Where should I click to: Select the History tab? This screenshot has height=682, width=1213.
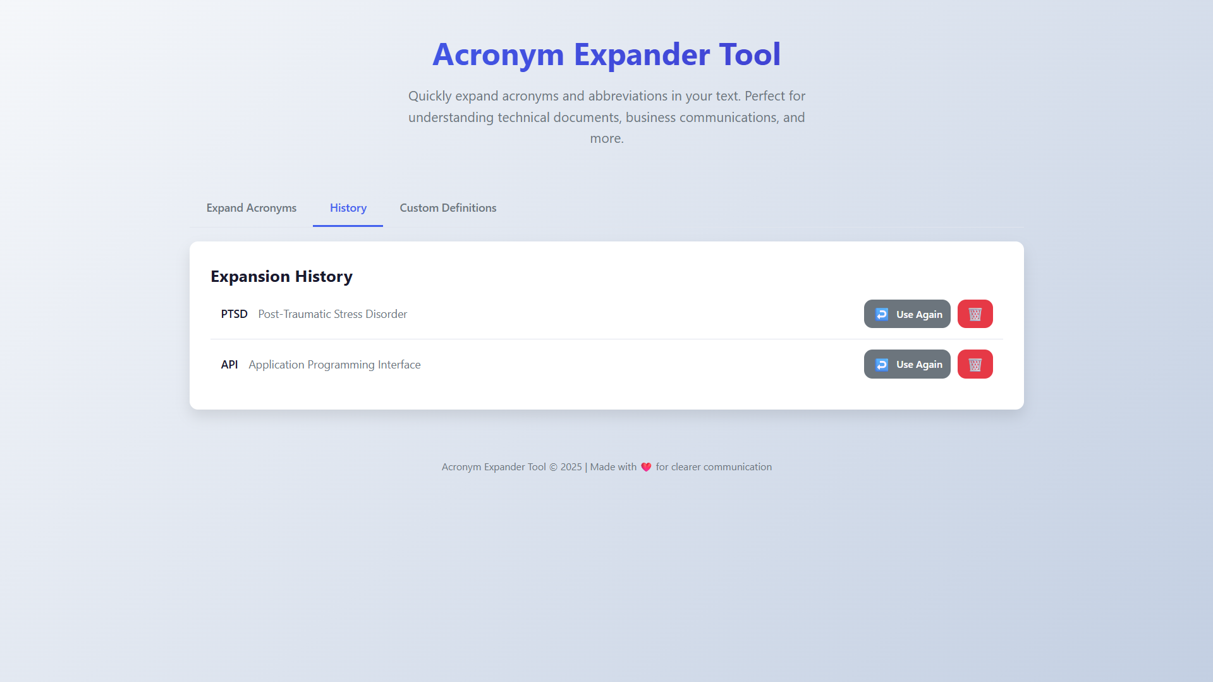(348, 208)
